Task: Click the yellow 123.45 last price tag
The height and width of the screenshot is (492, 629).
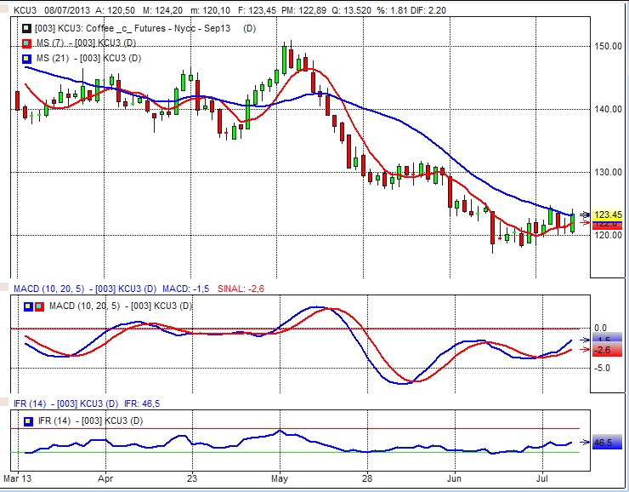Action: pos(607,215)
